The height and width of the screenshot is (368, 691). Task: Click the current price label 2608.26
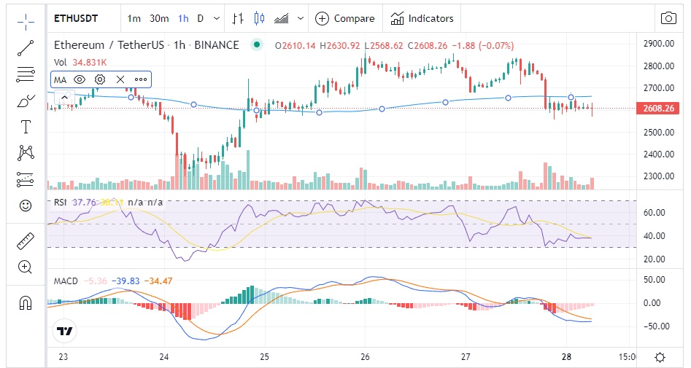[658, 109]
